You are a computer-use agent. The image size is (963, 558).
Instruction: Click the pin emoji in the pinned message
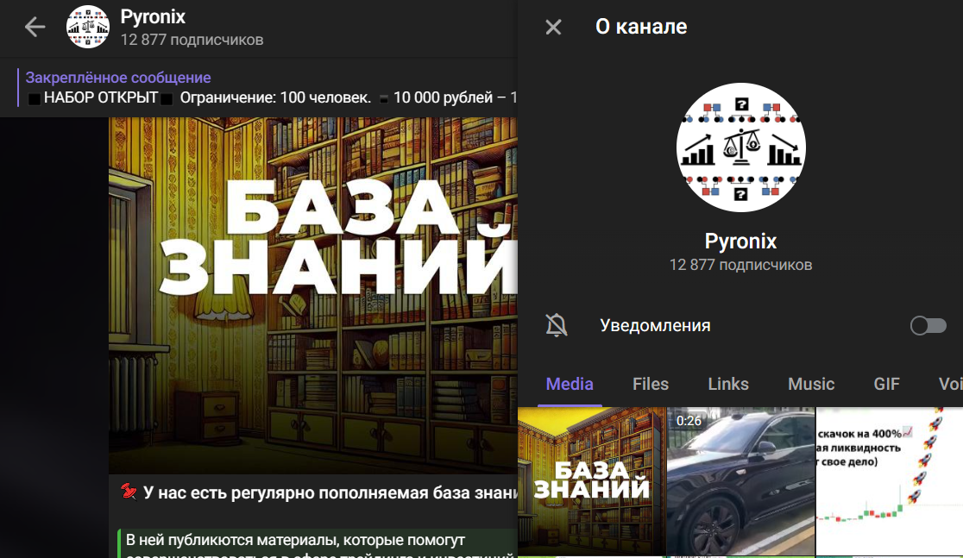pos(129,489)
